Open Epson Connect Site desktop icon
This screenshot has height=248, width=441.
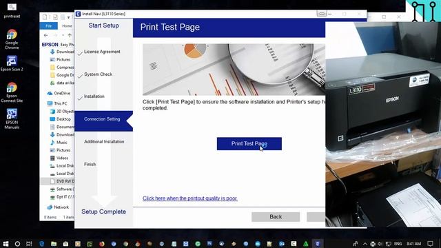coord(12,92)
